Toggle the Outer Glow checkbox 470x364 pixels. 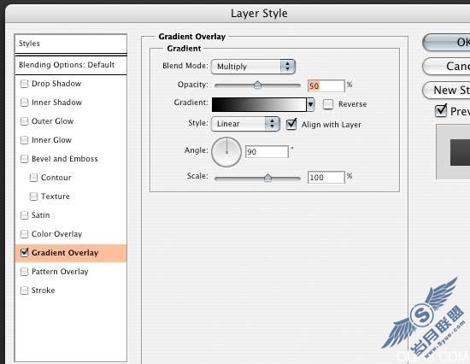[24, 121]
